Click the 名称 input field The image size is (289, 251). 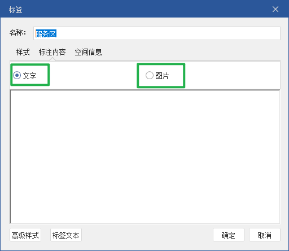tap(157, 33)
